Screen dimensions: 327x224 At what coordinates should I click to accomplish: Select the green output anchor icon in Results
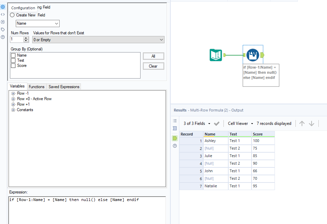175,138
